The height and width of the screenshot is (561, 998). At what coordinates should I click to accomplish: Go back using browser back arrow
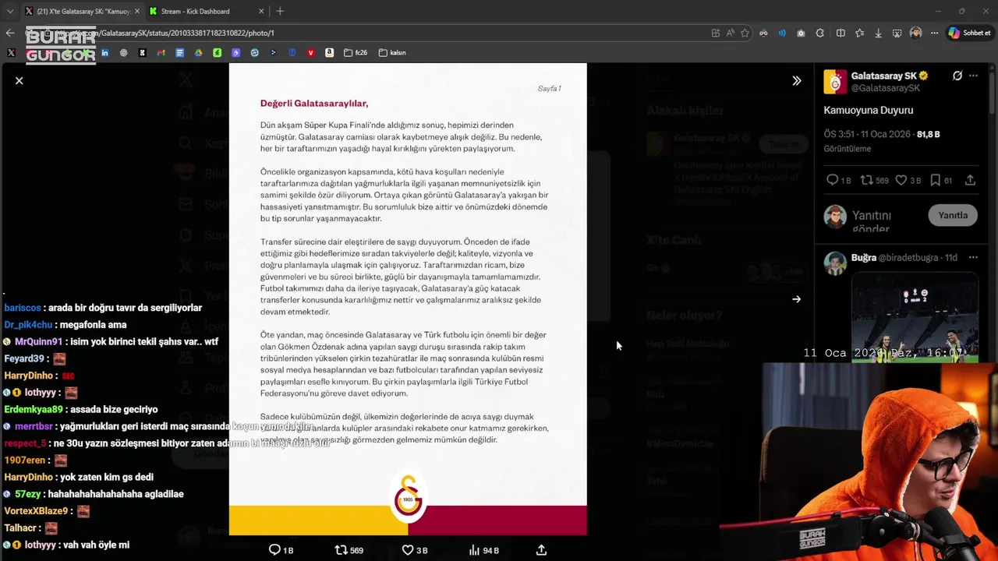[x=10, y=33]
